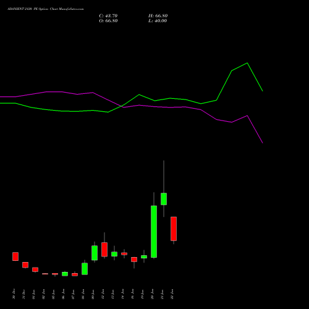Click the 08 Jan date label
The image size is (309, 309).
pos(83,294)
